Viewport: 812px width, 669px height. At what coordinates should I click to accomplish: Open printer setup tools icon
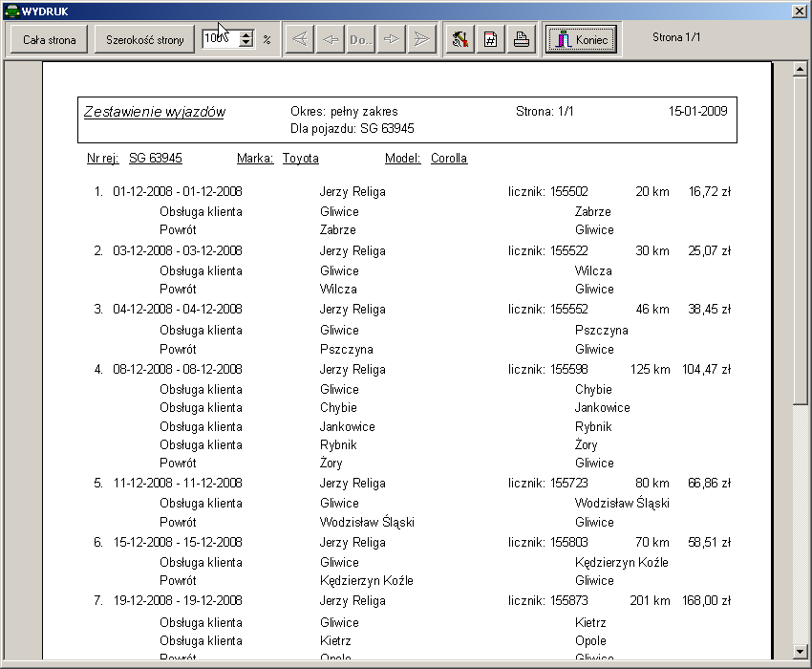[x=459, y=39]
